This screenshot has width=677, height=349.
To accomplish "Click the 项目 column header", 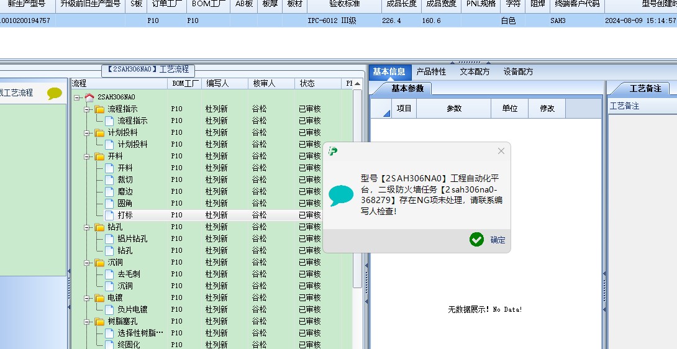I will [x=404, y=109].
